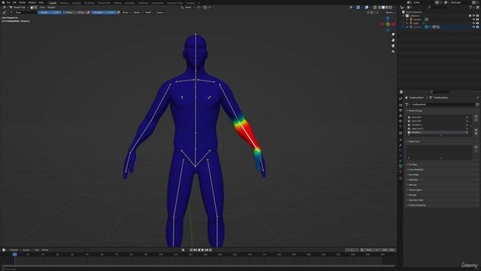Click the blue current frame marker in timeline
This screenshot has height=271, width=481.
click(x=14, y=254)
